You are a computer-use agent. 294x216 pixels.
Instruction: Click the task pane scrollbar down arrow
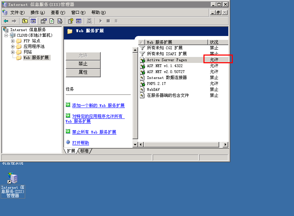click(x=135, y=145)
